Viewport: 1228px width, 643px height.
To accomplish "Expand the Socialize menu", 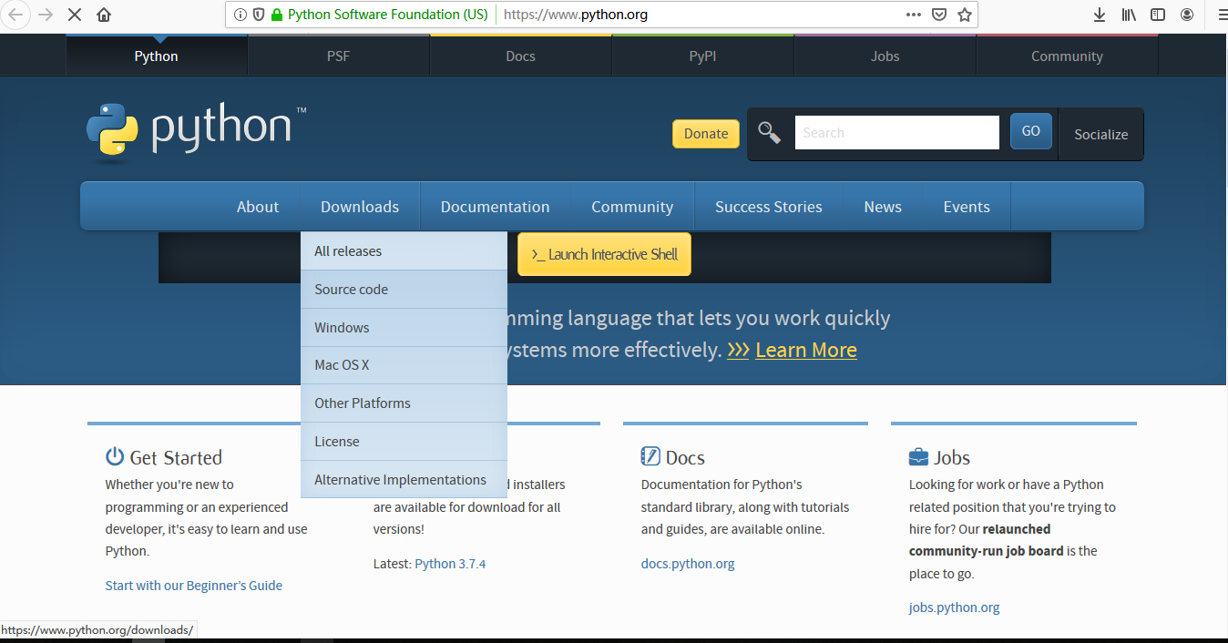I will coord(1101,134).
